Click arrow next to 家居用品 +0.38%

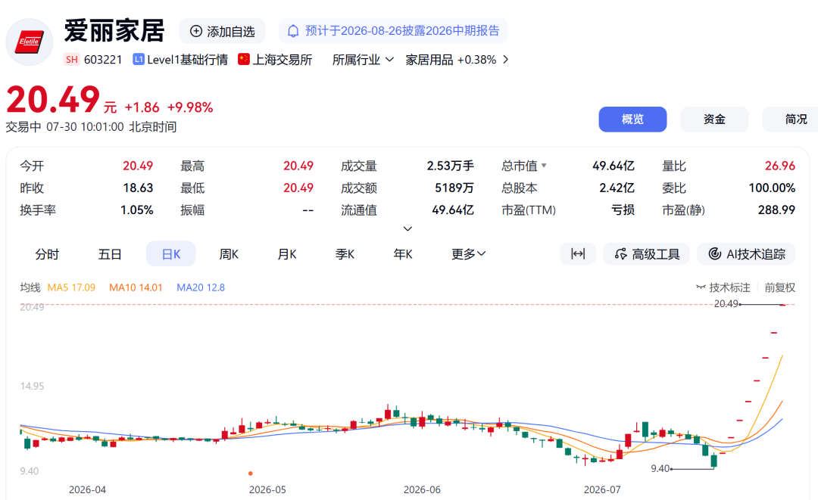coord(505,59)
